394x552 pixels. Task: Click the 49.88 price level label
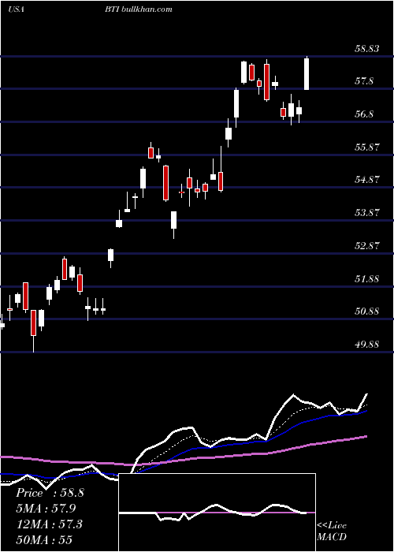(x=367, y=344)
